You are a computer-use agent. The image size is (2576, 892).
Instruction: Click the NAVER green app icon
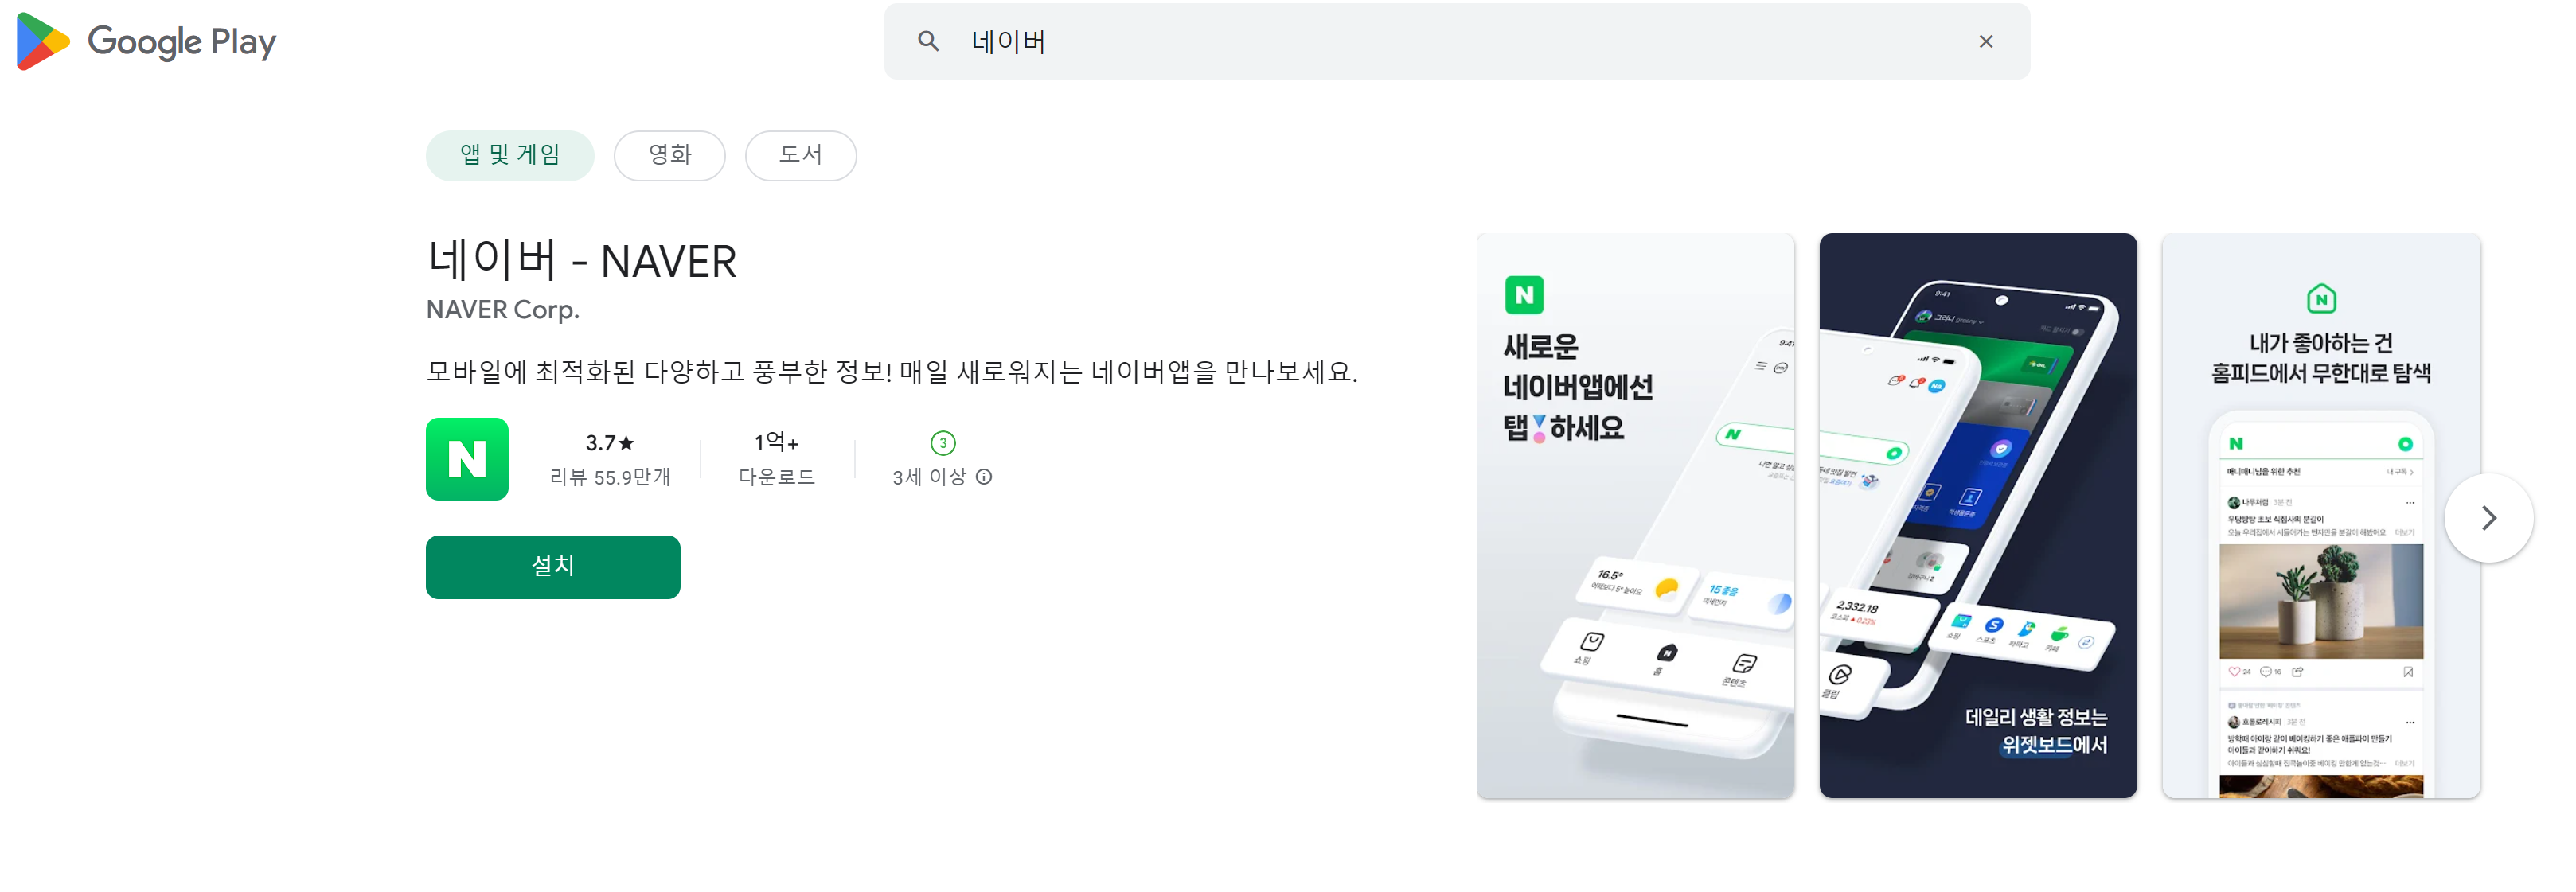466,459
